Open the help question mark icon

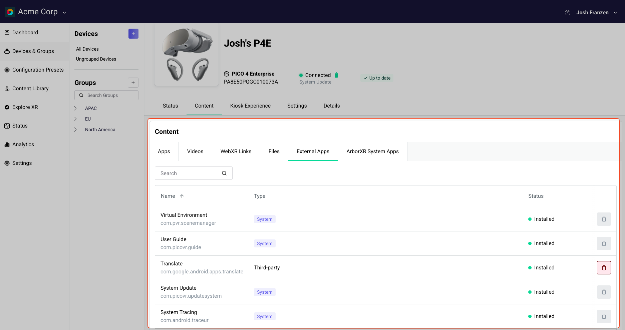coord(567,13)
